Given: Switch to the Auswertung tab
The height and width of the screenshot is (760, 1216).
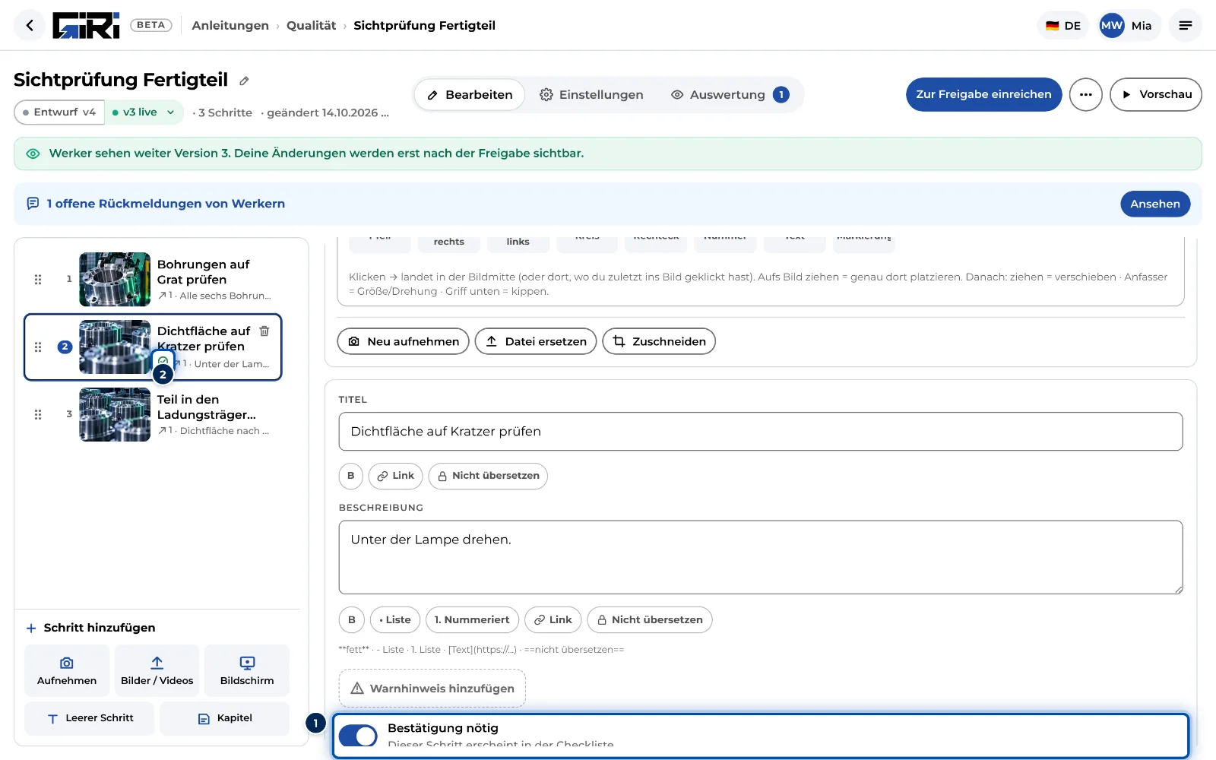Looking at the screenshot, I should tap(730, 95).
